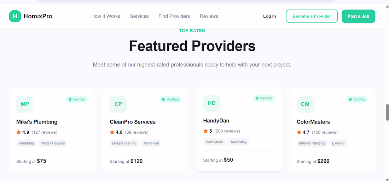Click the CP avatar for CleanPro Services
This screenshot has height=181, width=389.
118,104
